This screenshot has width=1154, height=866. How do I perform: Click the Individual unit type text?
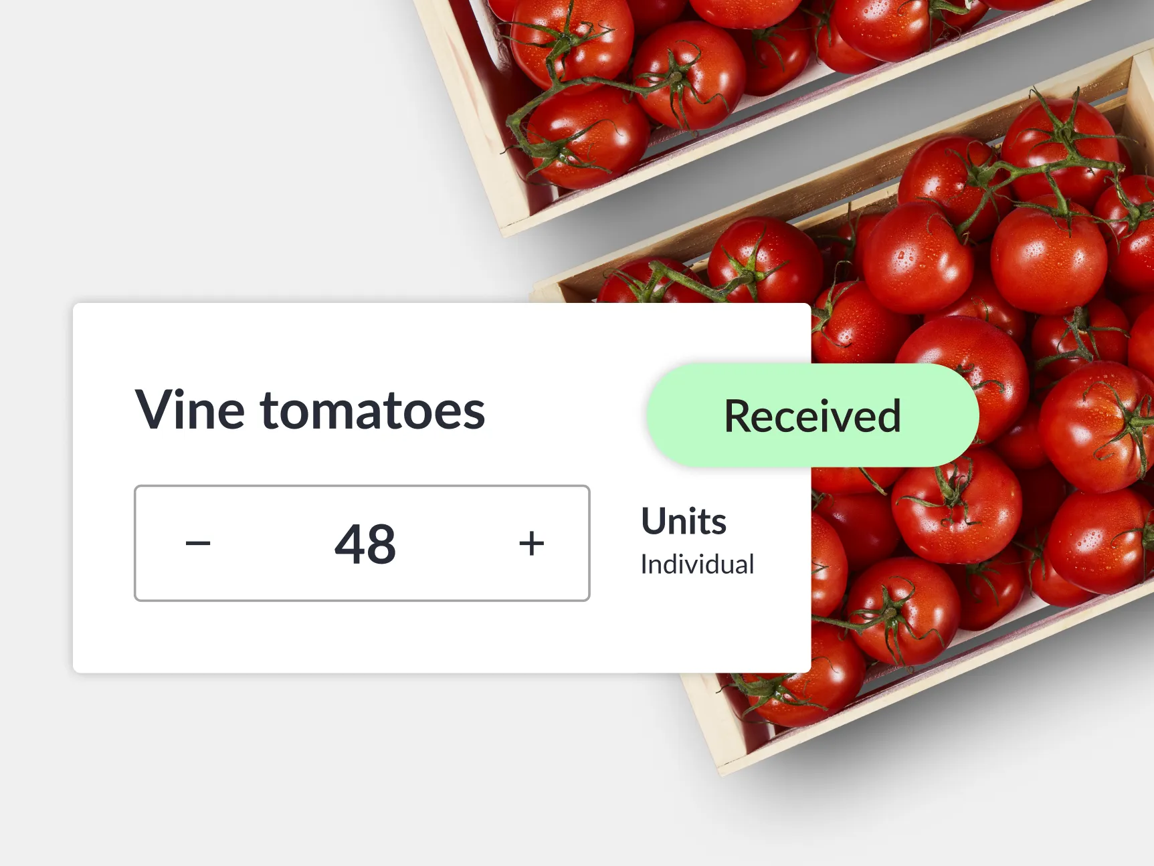(697, 564)
